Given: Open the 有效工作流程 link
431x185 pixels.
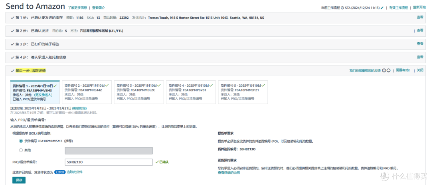Looking at the screenshot, I should 399,8.
